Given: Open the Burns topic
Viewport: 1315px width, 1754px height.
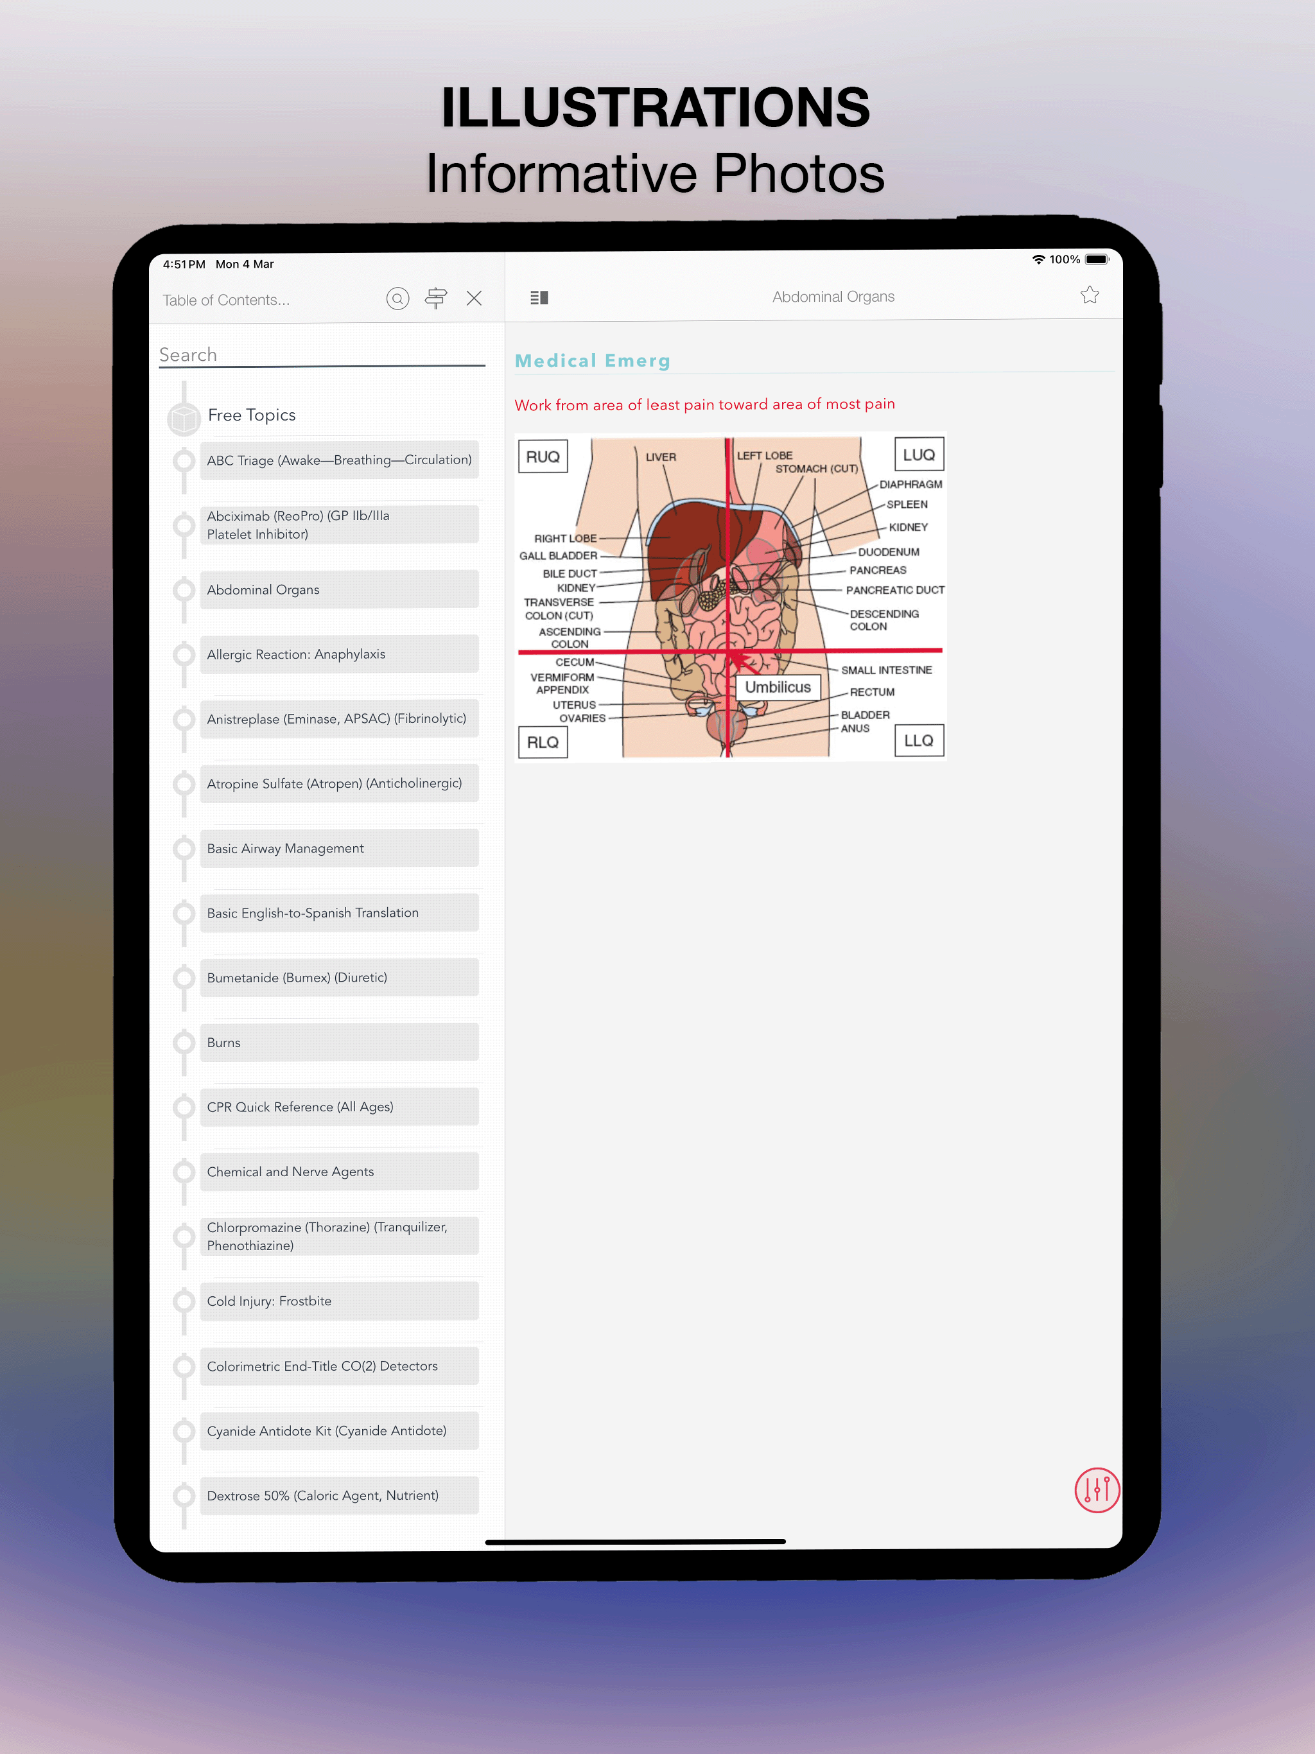Looking at the screenshot, I should (x=340, y=1043).
